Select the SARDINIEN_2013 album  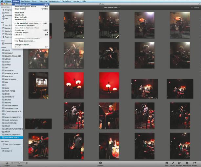pyautogui.click(x=12, y=108)
